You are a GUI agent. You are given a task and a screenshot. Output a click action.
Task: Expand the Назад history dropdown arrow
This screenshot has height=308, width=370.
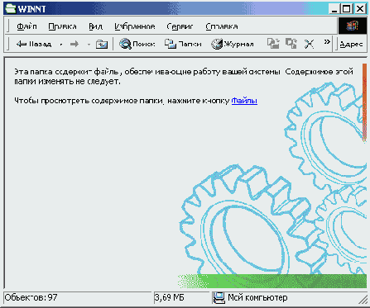tap(61, 44)
